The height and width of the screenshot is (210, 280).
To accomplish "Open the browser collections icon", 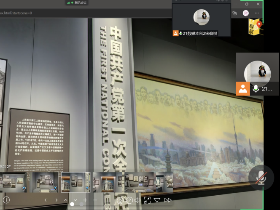I will 235,13.
